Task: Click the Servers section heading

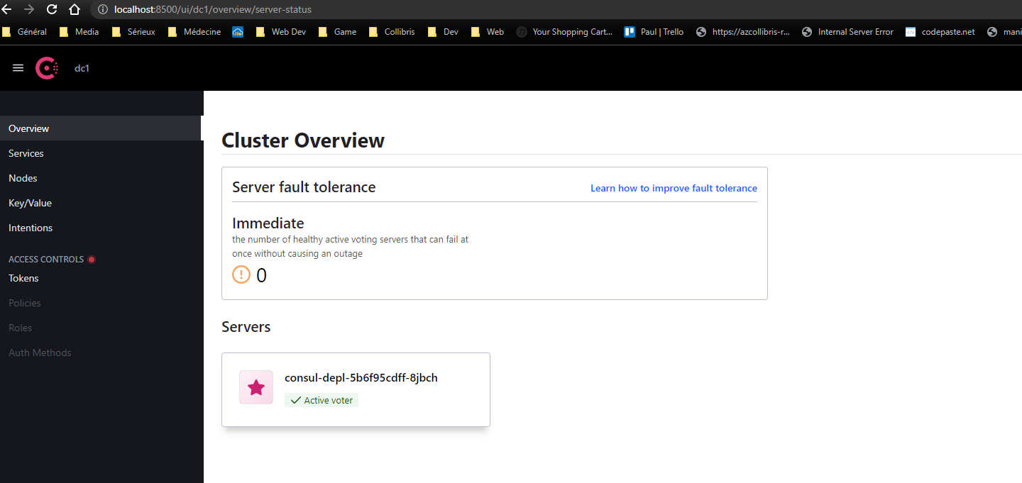Action: (246, 327)
